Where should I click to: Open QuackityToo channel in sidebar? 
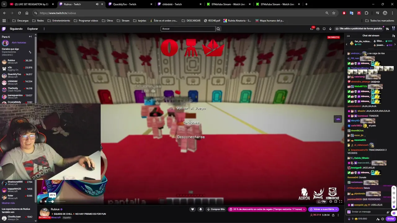tap(17, 76)
